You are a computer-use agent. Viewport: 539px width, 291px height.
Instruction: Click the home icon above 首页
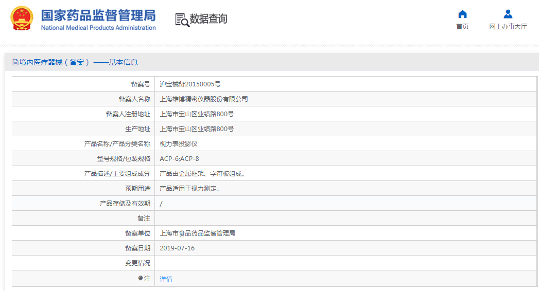point(462,14)
